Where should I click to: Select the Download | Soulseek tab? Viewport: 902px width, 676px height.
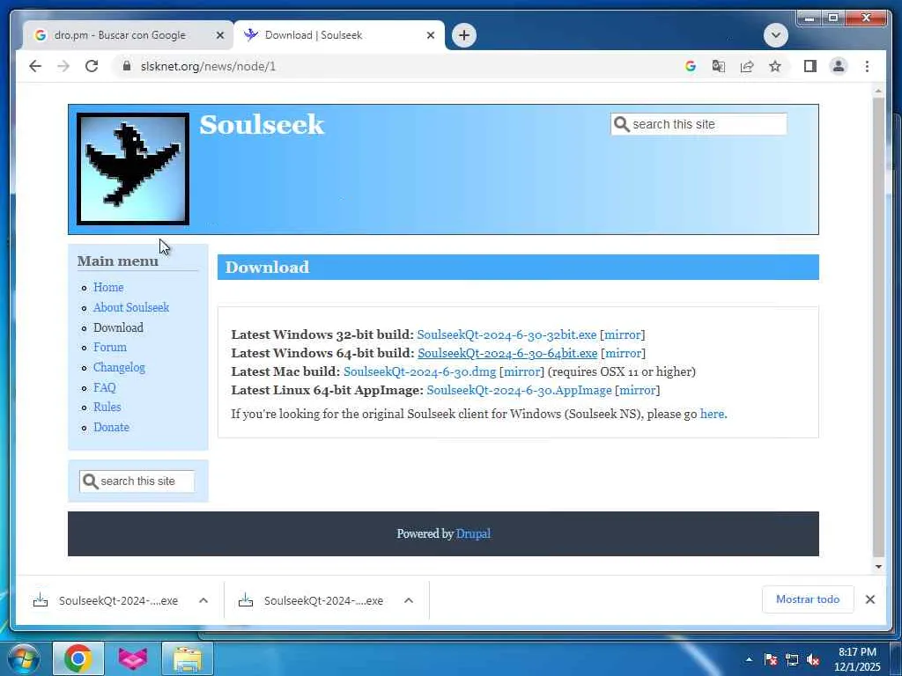click(x=339, y=35)
